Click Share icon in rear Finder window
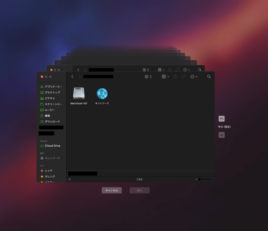This screenshot has width=268, height=231. [x=170, y=70]
